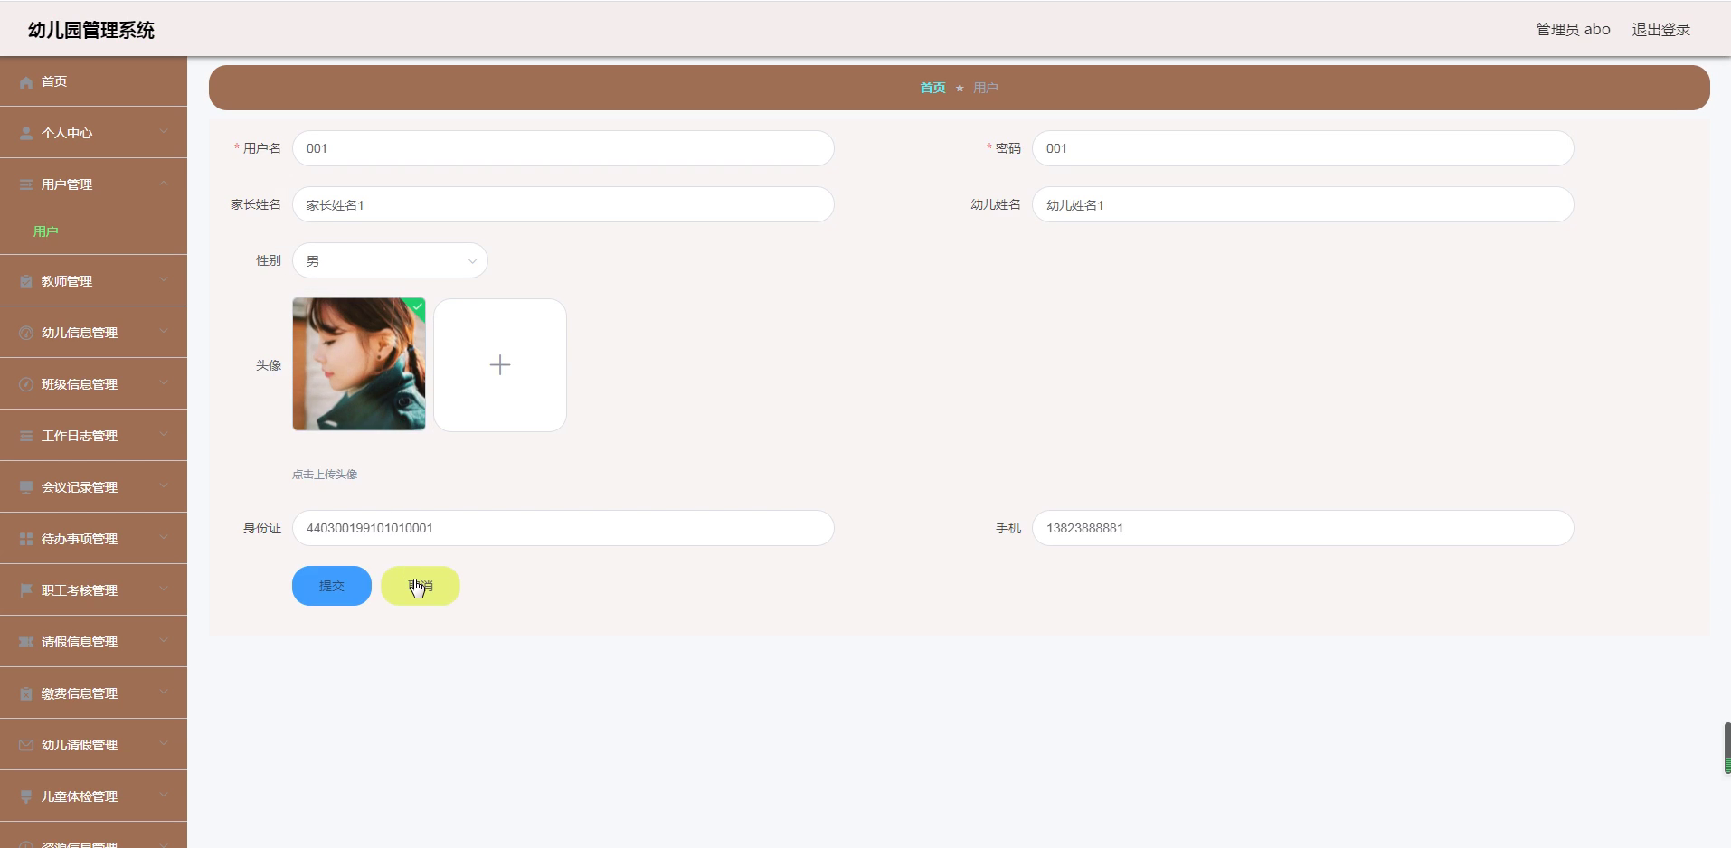Click the home icon beside 首页 in sidebar
Viewport: 1731px width, 848px height.
point(26,81)
